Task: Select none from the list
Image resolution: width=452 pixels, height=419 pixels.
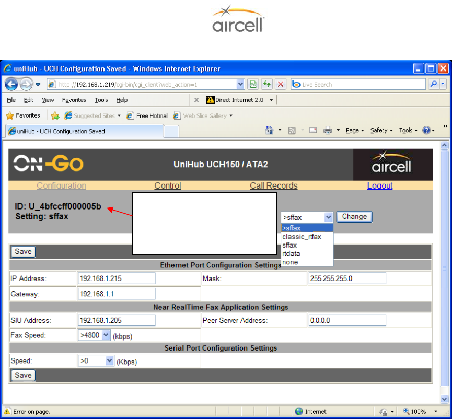Action: tap(307, 262)
